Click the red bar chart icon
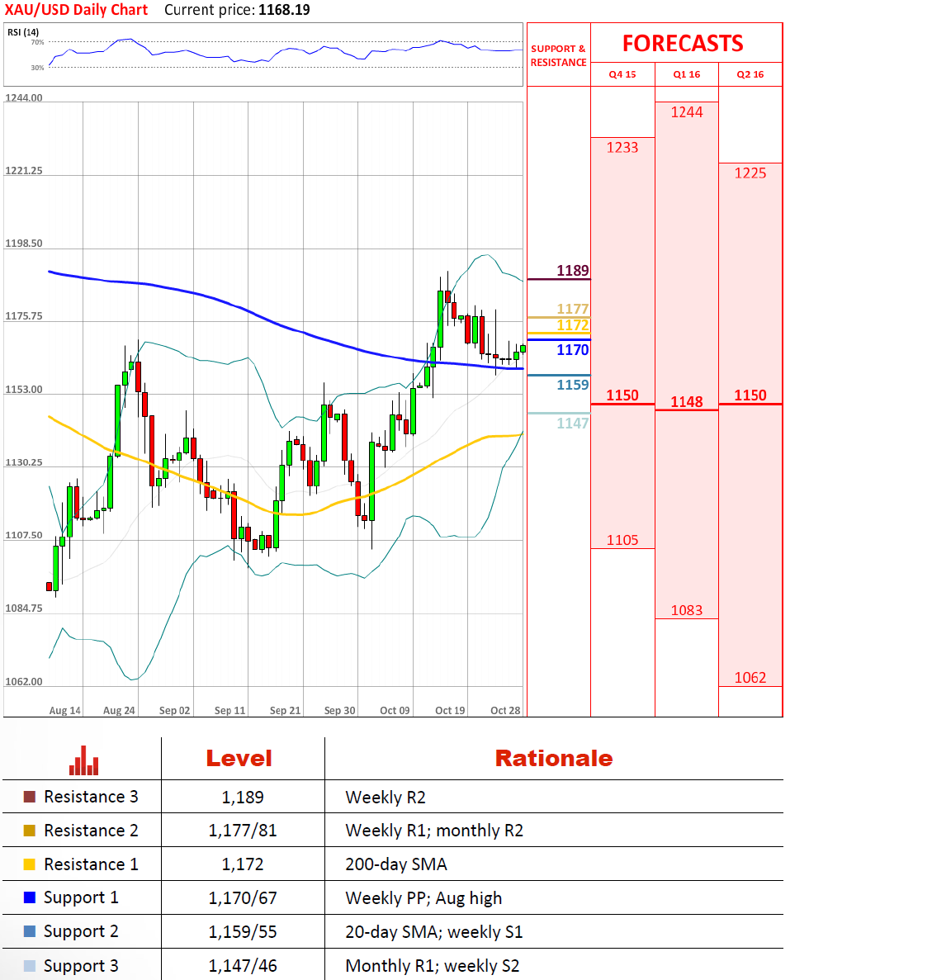Image resolution: width=951 pixels, height=980 pixels. [83, 760]
